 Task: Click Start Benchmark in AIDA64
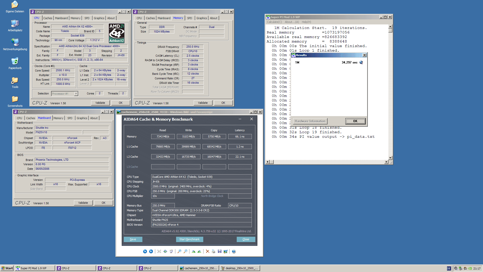pos(189,240)
